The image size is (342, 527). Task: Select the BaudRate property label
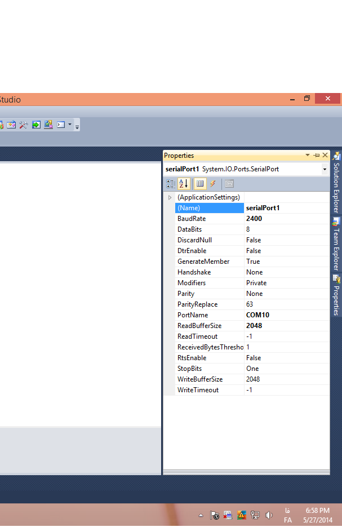[192, 219]
